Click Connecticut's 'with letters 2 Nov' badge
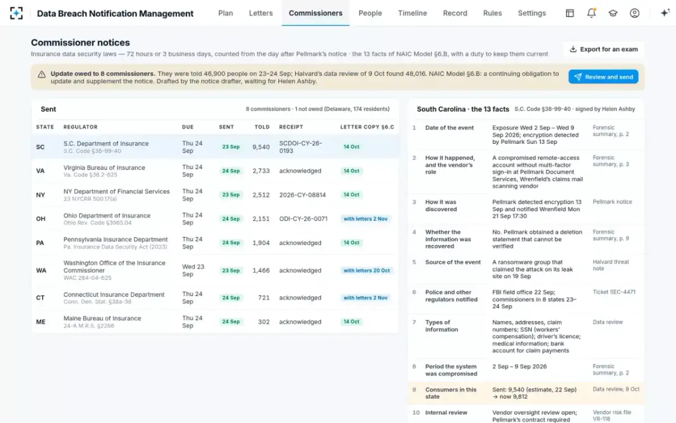676x423 pixels. [366, 298]
